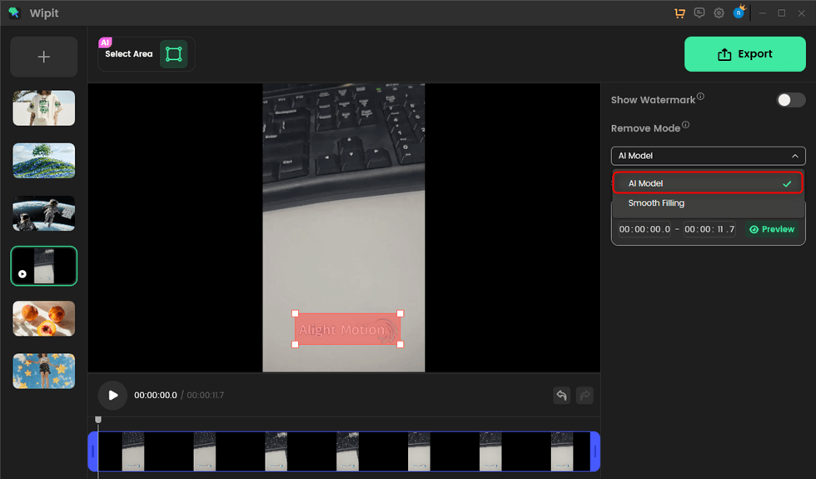Click the Select Area label
Screen dimensions: 816x479
[128, 54]
